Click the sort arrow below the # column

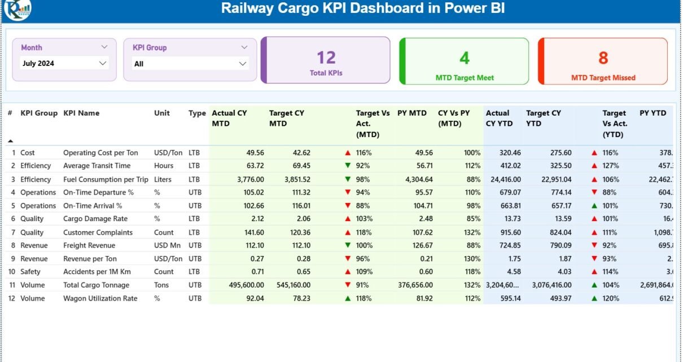tap(10, 140)
